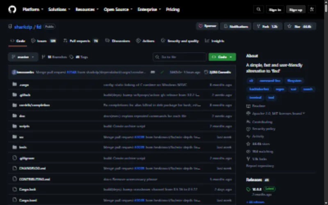328x205 pixels.
Task: Click the folder icon of the doc row
Action: [x=14, y=116]
